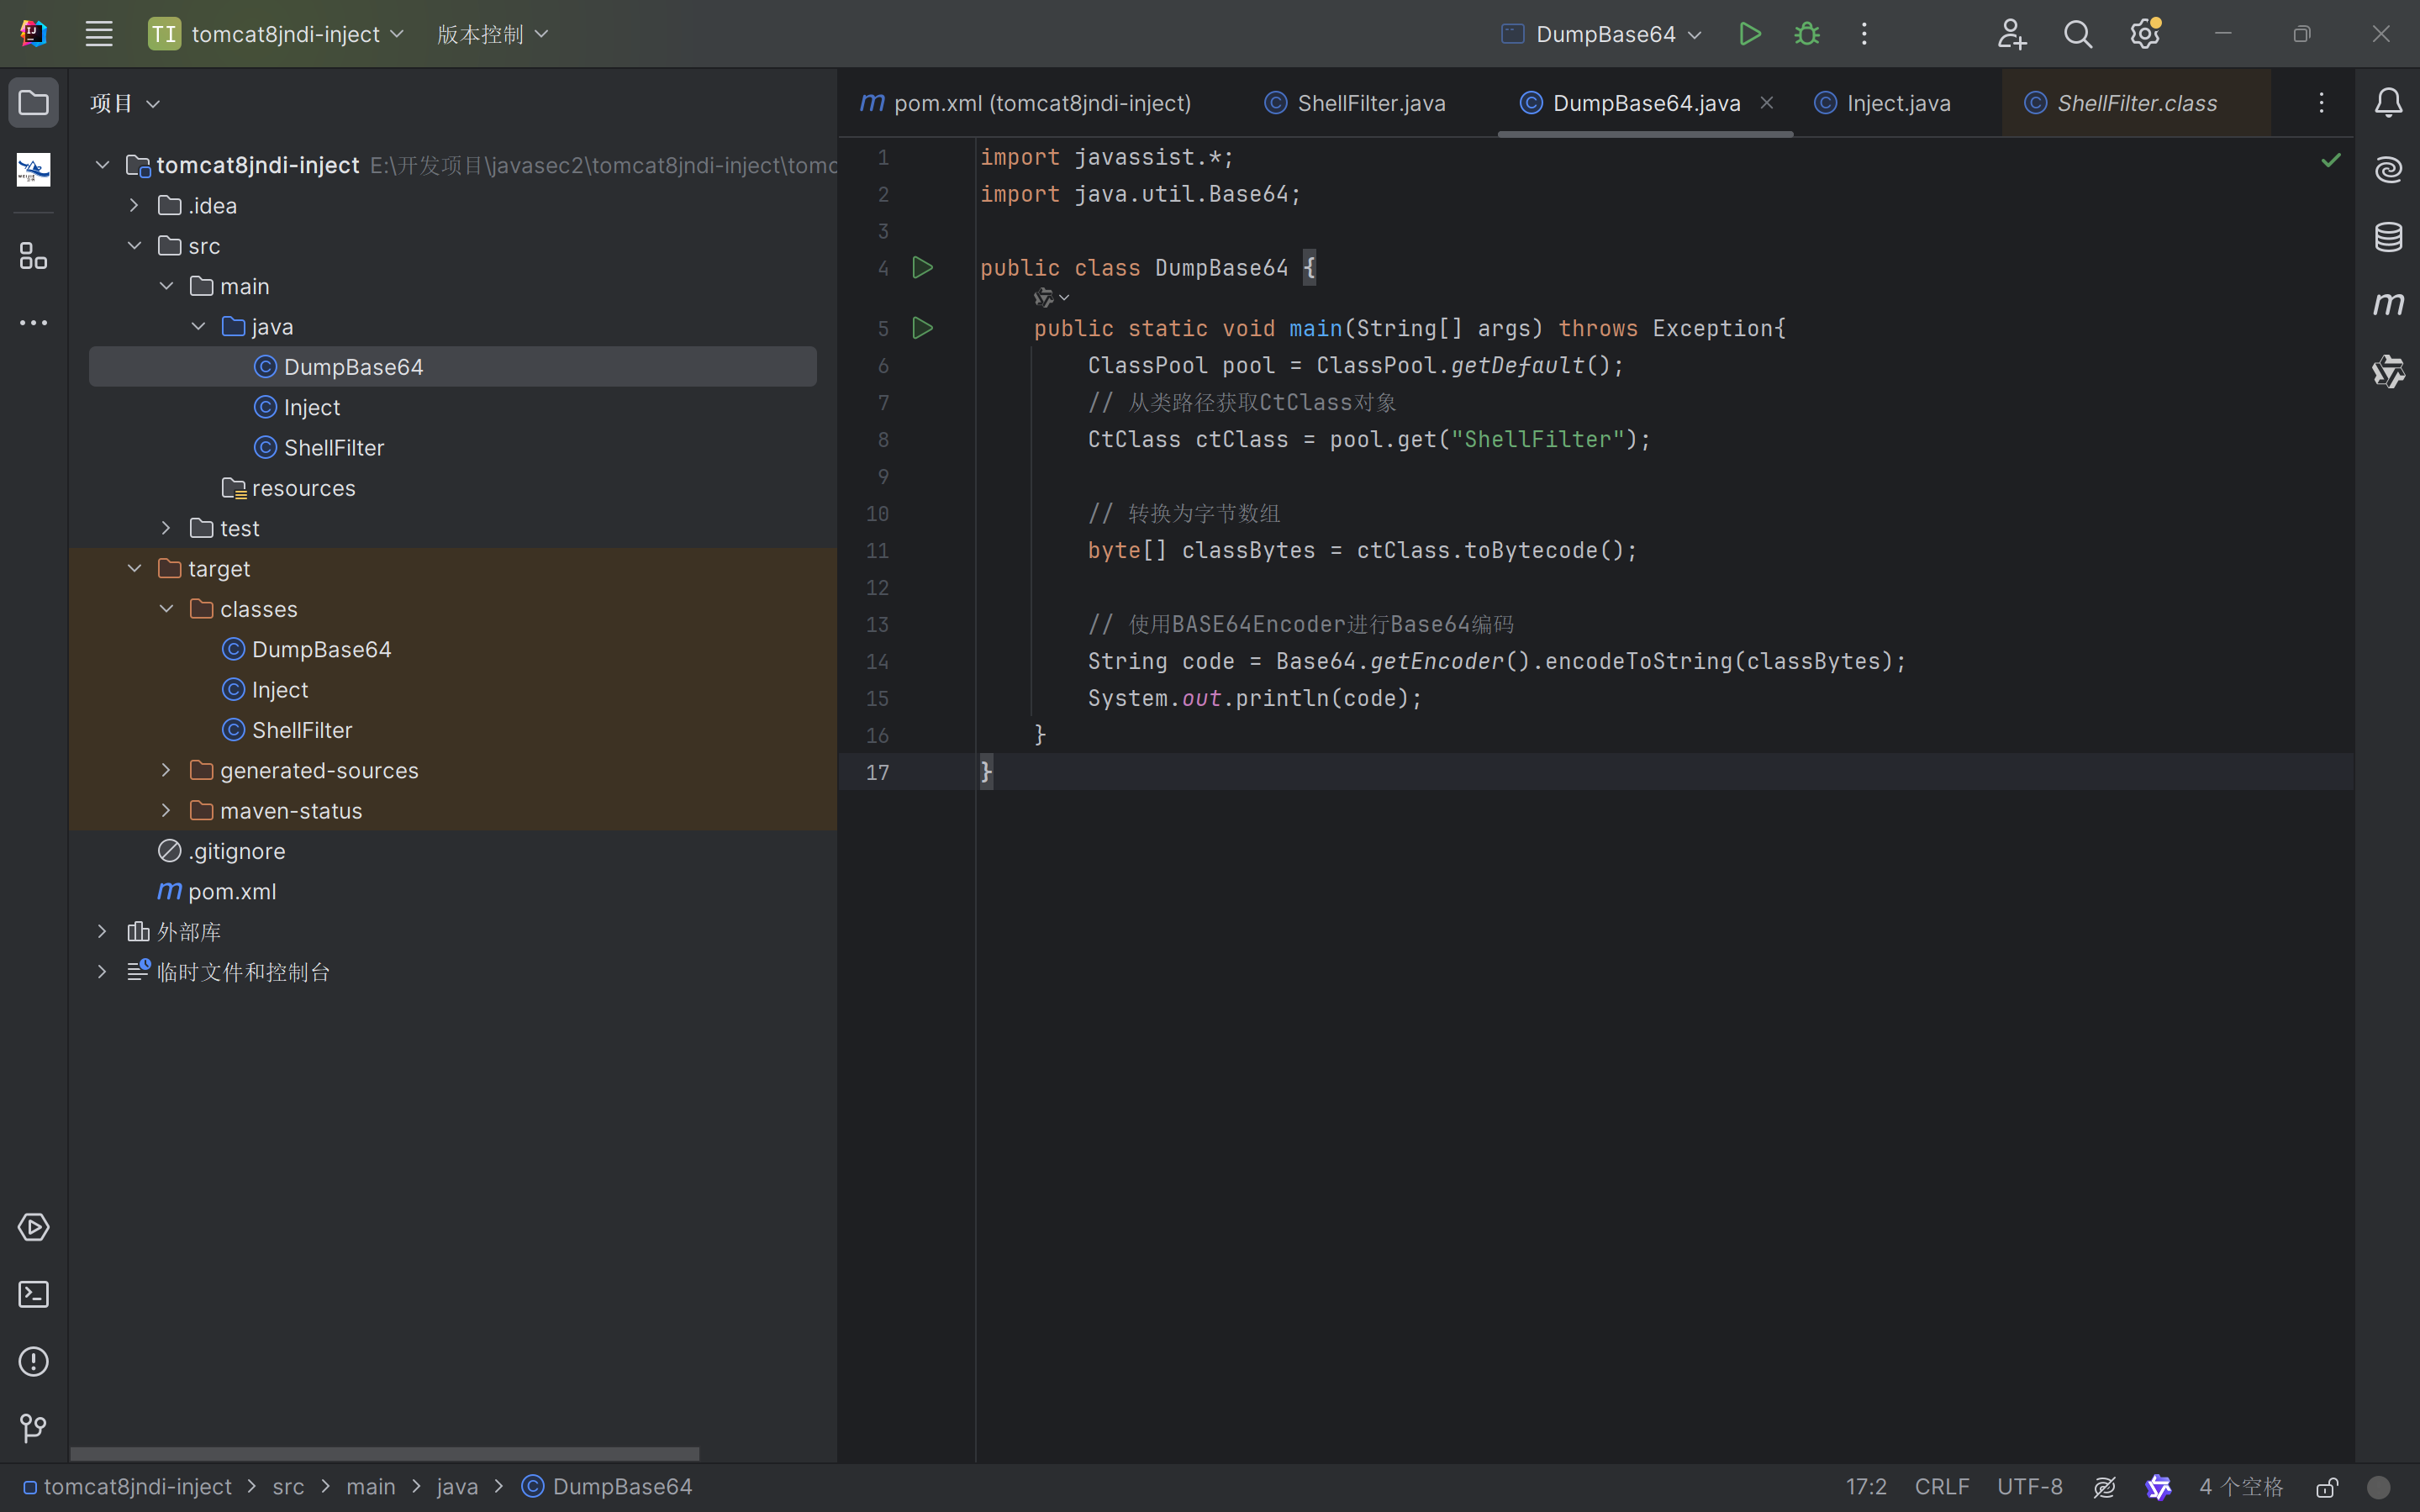The width and height of the screenshot is (2420, 1512).
Task: Show the Notifications panel bell
Action: [x=2388, y=102]
